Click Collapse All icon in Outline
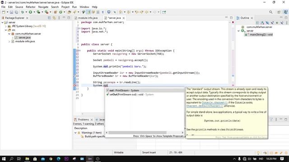 [257, 23]
